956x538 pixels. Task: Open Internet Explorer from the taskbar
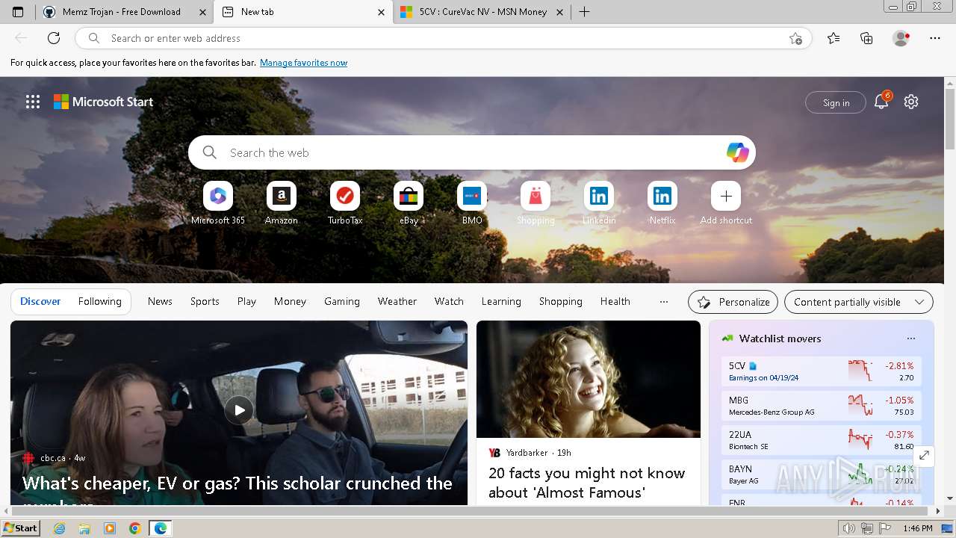pyautogui.click(x=60, y=528)
